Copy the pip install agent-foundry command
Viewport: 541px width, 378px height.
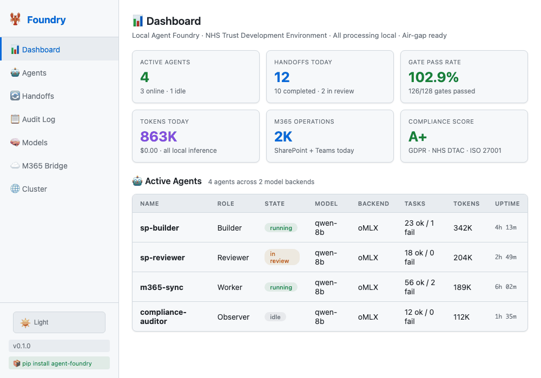click(x=60, y=363)
